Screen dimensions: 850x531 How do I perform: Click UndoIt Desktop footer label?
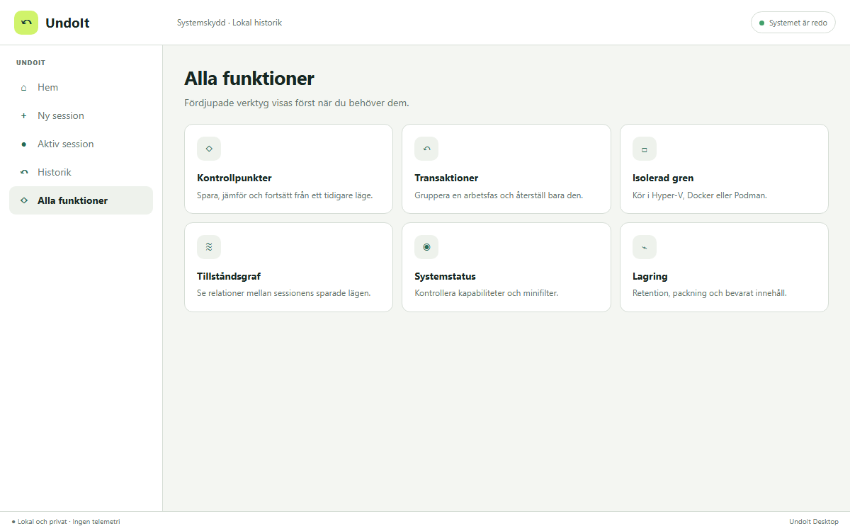[814, 522]
